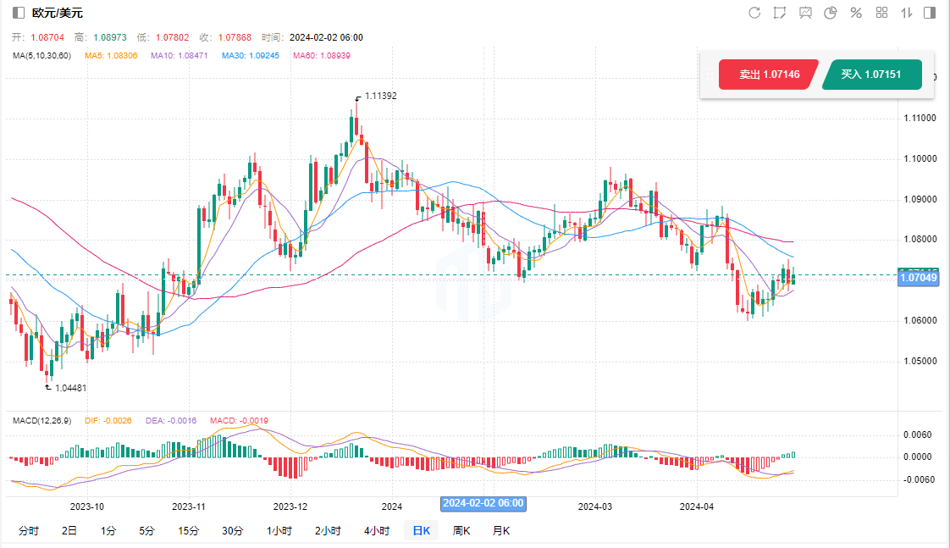Toggle the percent scale icon
Screen dimensions: 950x548
pyautogui.click(x=856, y=13)
